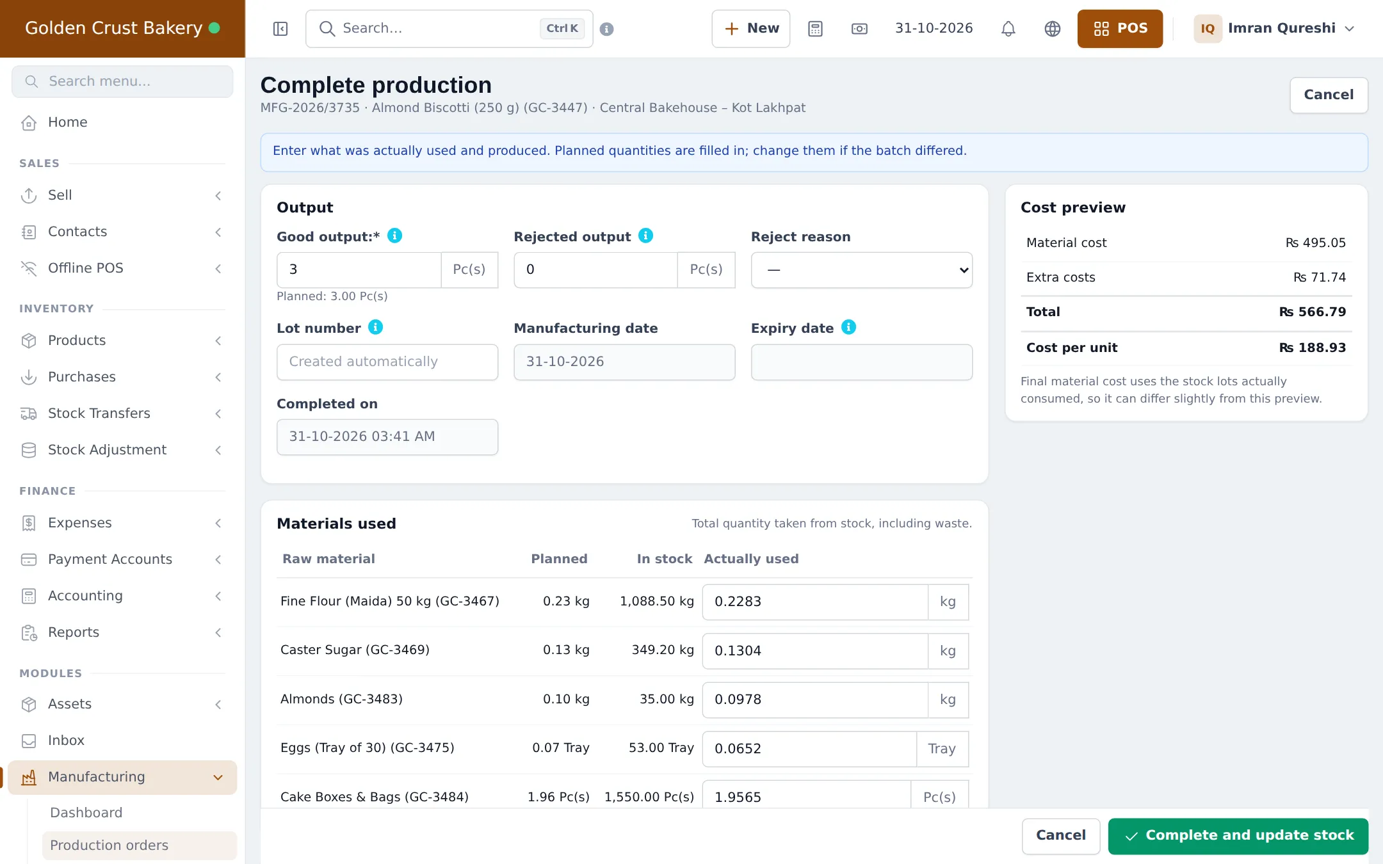Focus the Good output quantity field
This screenshot has height=864, width=1383.
(359, 270)
